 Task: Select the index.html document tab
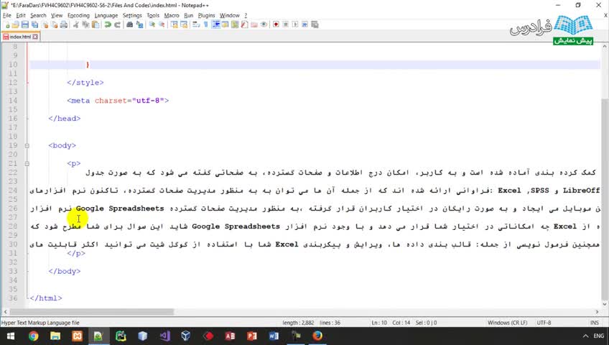(20, 37)
